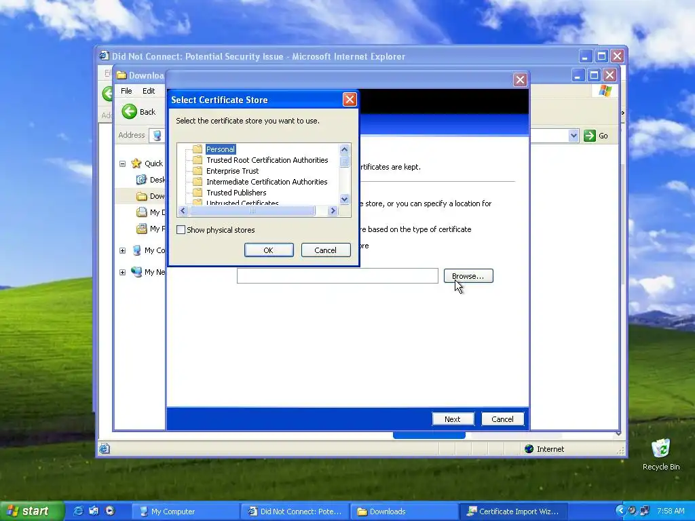Launch Windows Media Player from Quick Launch

pyautogui.click(x=109, y=512)
